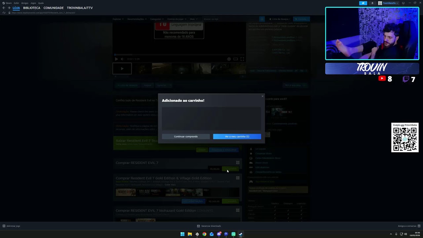Open the blue envelope app in the taskbar
This screenshot has height=238, width=423.
tap(211, 234)
